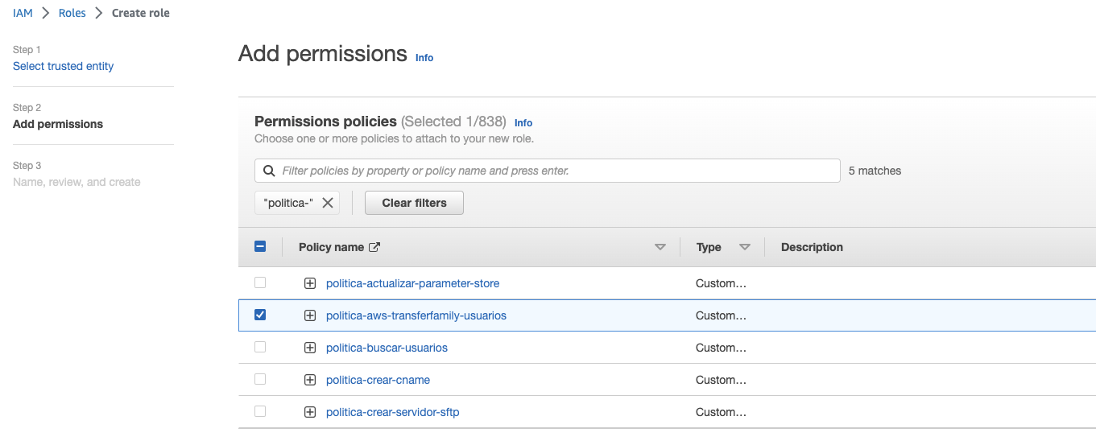Expand politica-aws-transferfamily-usuarios plus icon
Image resolution: width=1096 pixels, height=445 pixels.
pos(310,315)
